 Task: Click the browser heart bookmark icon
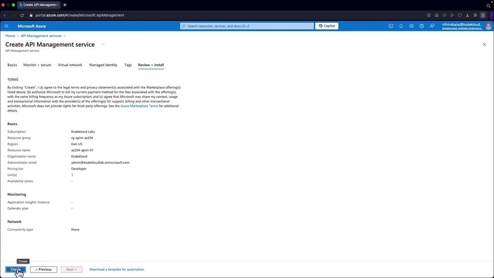[x=460, y=15]
